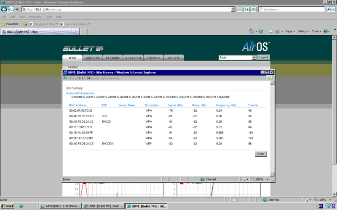The image size is (337, 210).
Task: Expand the address bar URL history dropdown
Action: (x=233, y=9)
